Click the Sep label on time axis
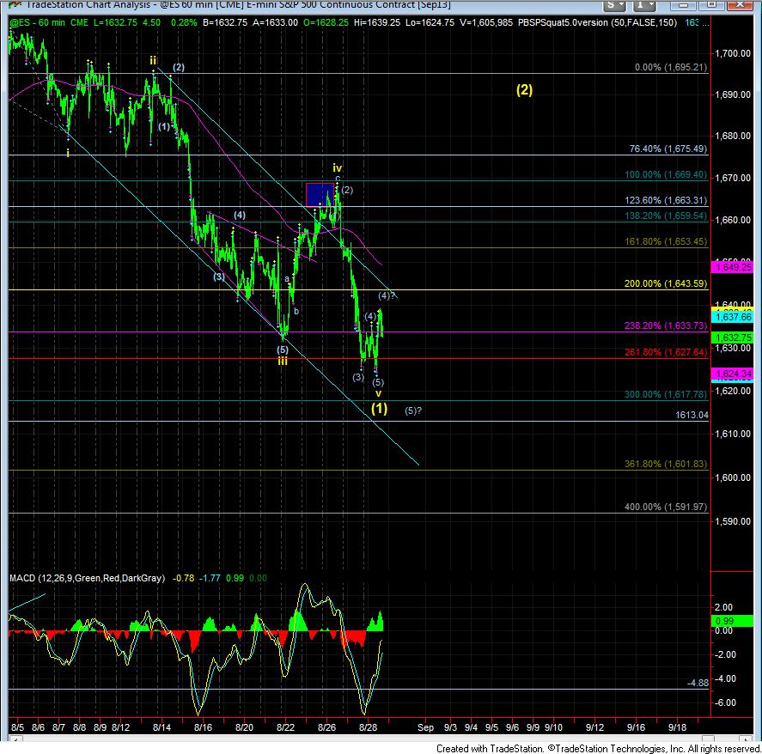 point(426,727)
